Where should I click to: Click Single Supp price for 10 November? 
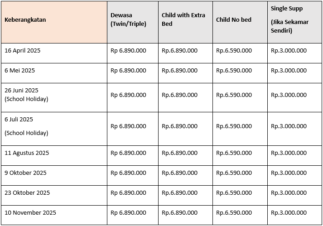[x=289, y=212]
